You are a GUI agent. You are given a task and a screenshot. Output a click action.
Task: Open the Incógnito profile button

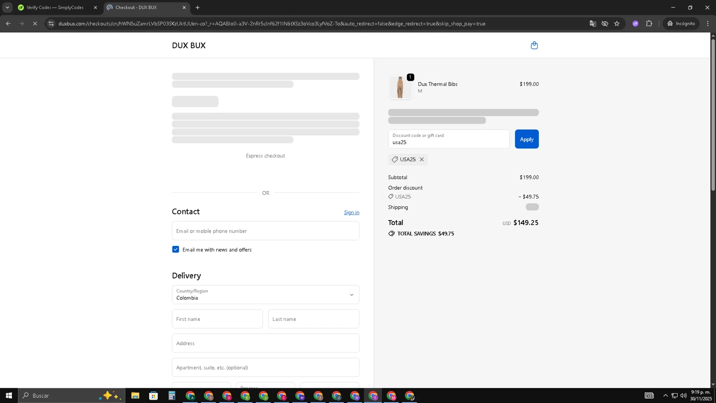tap(681, 23)
